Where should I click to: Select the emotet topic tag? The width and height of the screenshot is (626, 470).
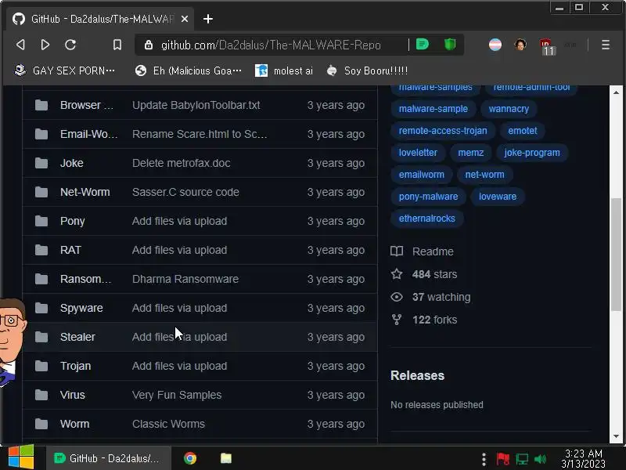pyautogui.click(x=522, y=131)
